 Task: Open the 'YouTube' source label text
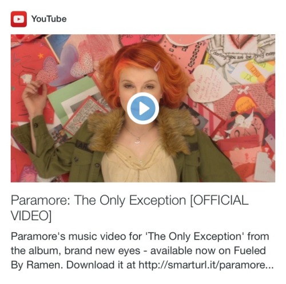tap(49, 19)
